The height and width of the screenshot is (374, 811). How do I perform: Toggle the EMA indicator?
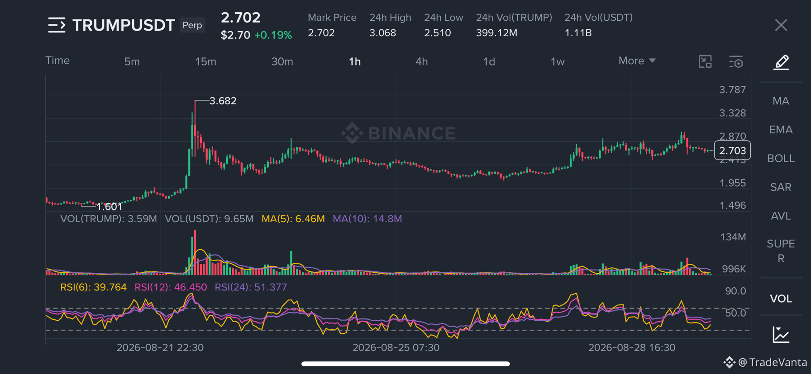pos(781,130)
